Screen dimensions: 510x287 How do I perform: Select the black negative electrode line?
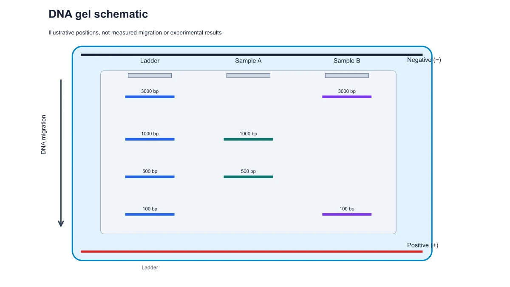tap(252, 55)
